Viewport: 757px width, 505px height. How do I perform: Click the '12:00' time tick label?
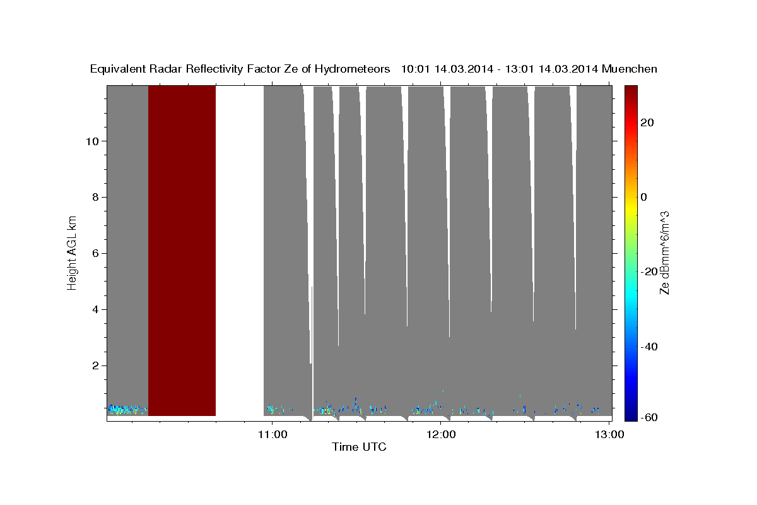coord(441,434)
